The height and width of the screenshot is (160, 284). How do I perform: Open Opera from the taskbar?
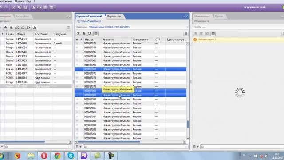[44, 156]
